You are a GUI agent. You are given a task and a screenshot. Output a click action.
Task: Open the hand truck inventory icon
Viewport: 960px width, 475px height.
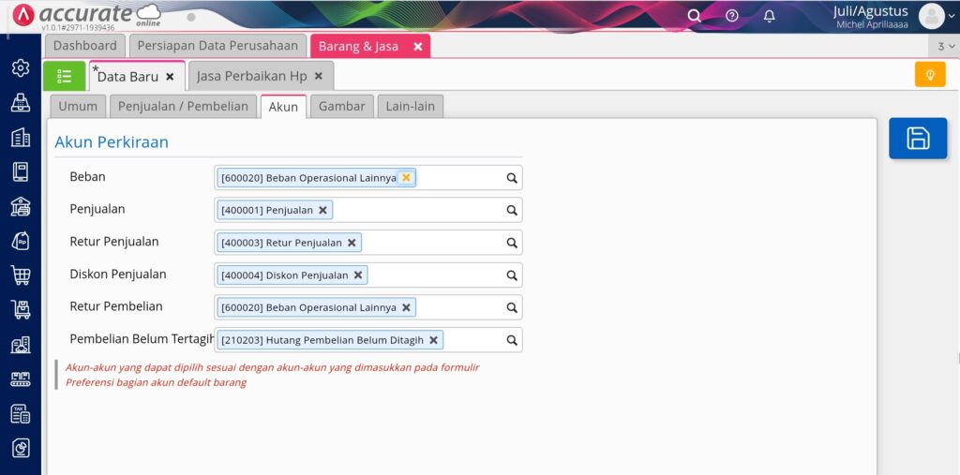click(21, 310)
